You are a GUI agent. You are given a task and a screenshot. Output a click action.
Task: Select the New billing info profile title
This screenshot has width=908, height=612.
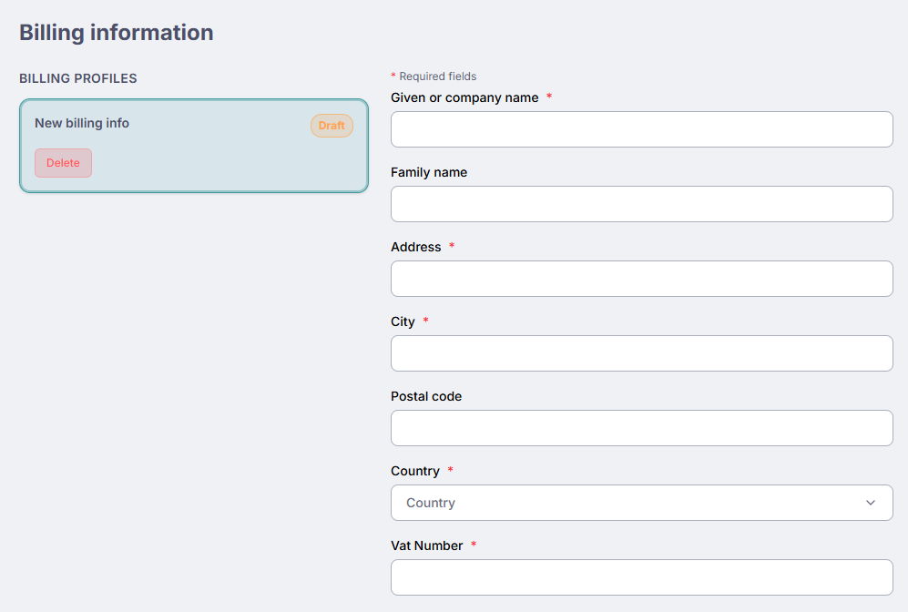pos(82,123)
